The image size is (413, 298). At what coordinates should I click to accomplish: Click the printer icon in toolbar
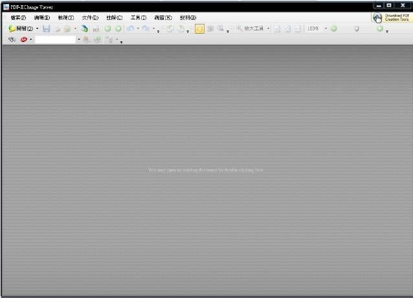pyautogui.click(x=57, y=29)
